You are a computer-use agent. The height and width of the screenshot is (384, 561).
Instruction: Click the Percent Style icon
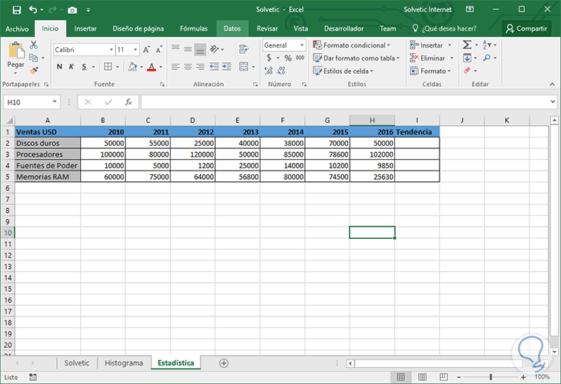point(287,58)
